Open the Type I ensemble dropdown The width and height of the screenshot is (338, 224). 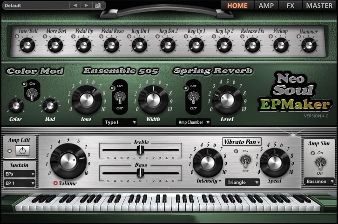click(x=120, y=122)
